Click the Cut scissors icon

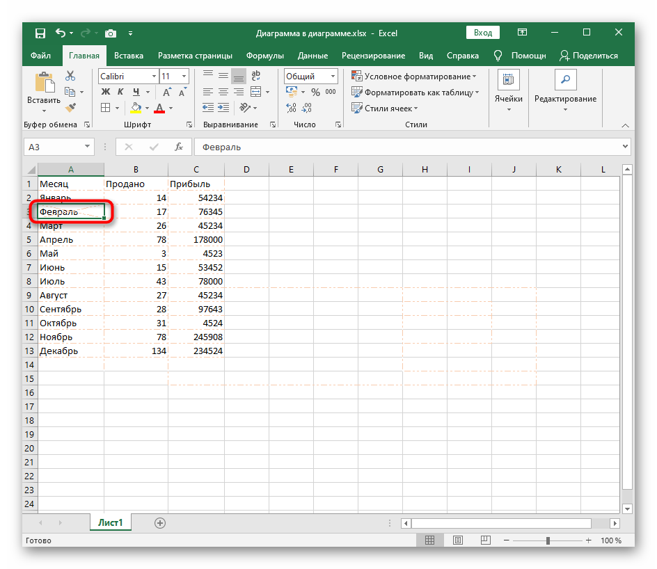click(x=70, y=77)
